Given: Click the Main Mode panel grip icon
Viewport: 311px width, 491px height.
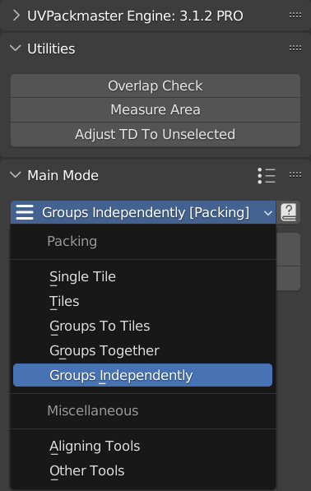Looking at the screenshot, I should [295, 174].
